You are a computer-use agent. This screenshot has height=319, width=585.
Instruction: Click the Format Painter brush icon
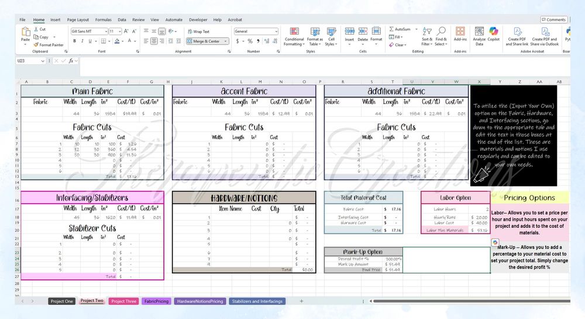point(36,45)
